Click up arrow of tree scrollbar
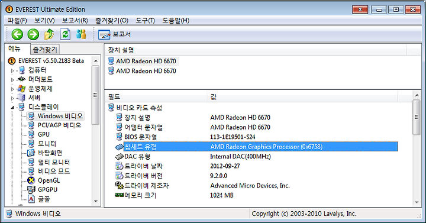The width and height of the screenshot is (426, 223). [96, 61]
